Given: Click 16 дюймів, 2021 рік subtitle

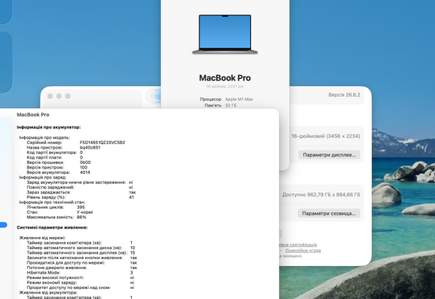Looking at the screenshot, I should pyautogui.click(x=225, y=87).
